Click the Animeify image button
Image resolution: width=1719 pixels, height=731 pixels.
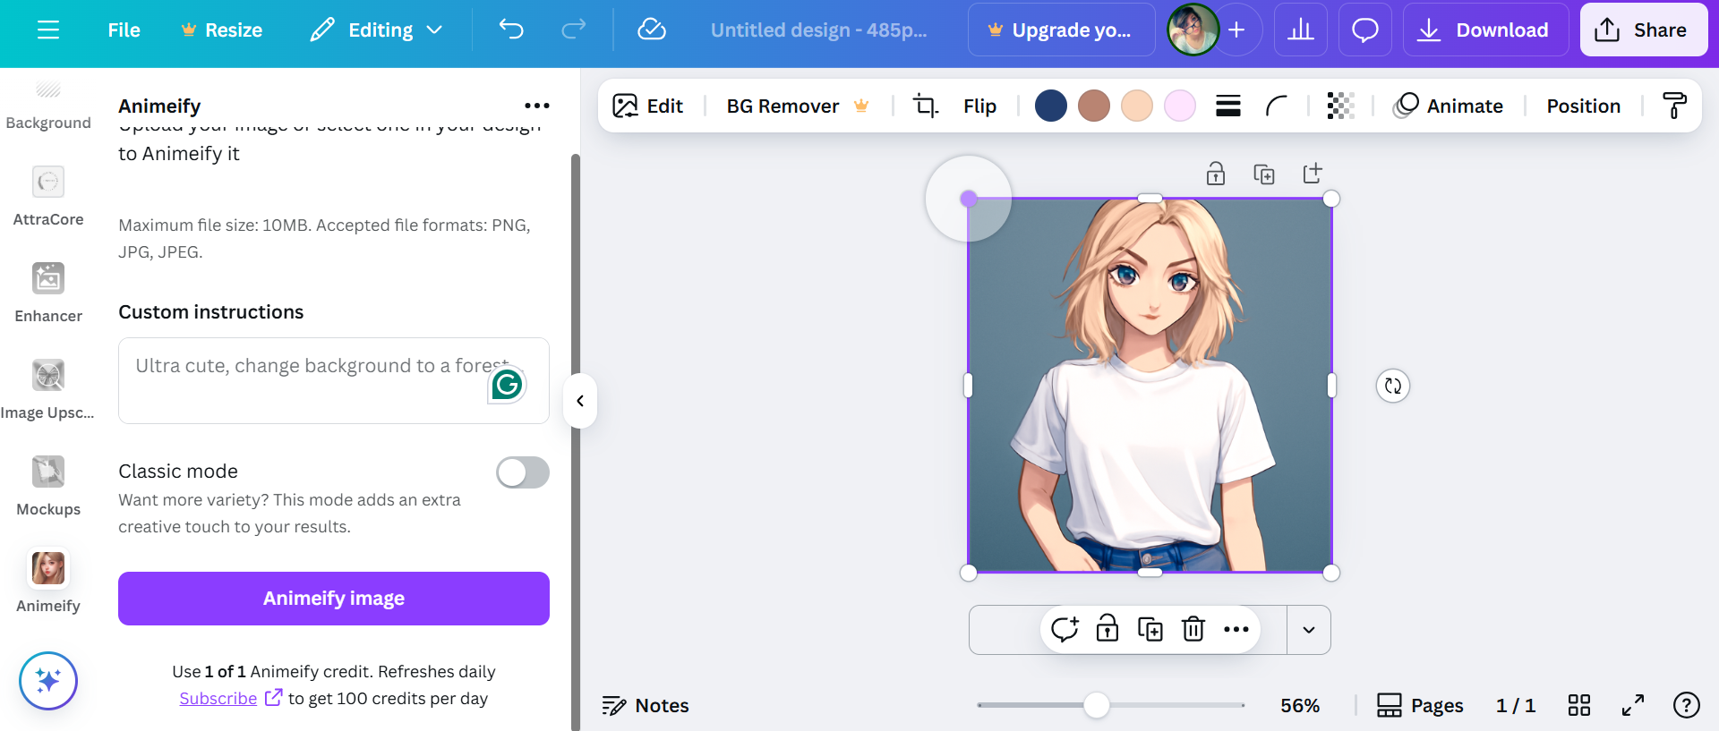coord(333,598)
